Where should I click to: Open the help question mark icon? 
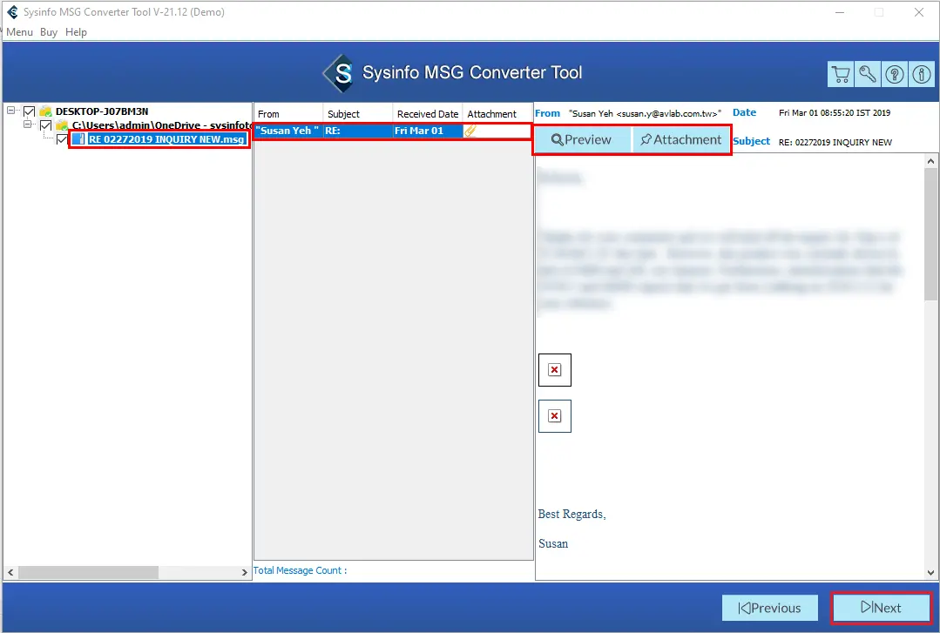click(895, 74)
